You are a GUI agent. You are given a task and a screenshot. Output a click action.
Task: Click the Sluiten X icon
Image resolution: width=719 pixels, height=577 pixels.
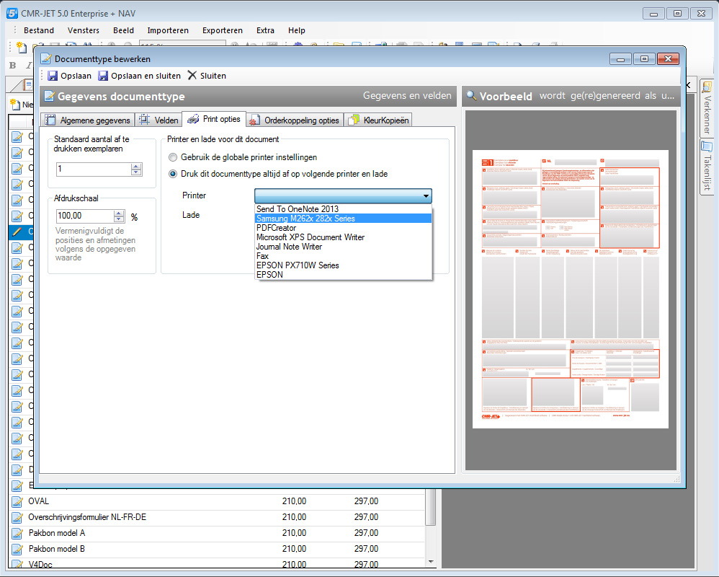click(x=192, y=76)
